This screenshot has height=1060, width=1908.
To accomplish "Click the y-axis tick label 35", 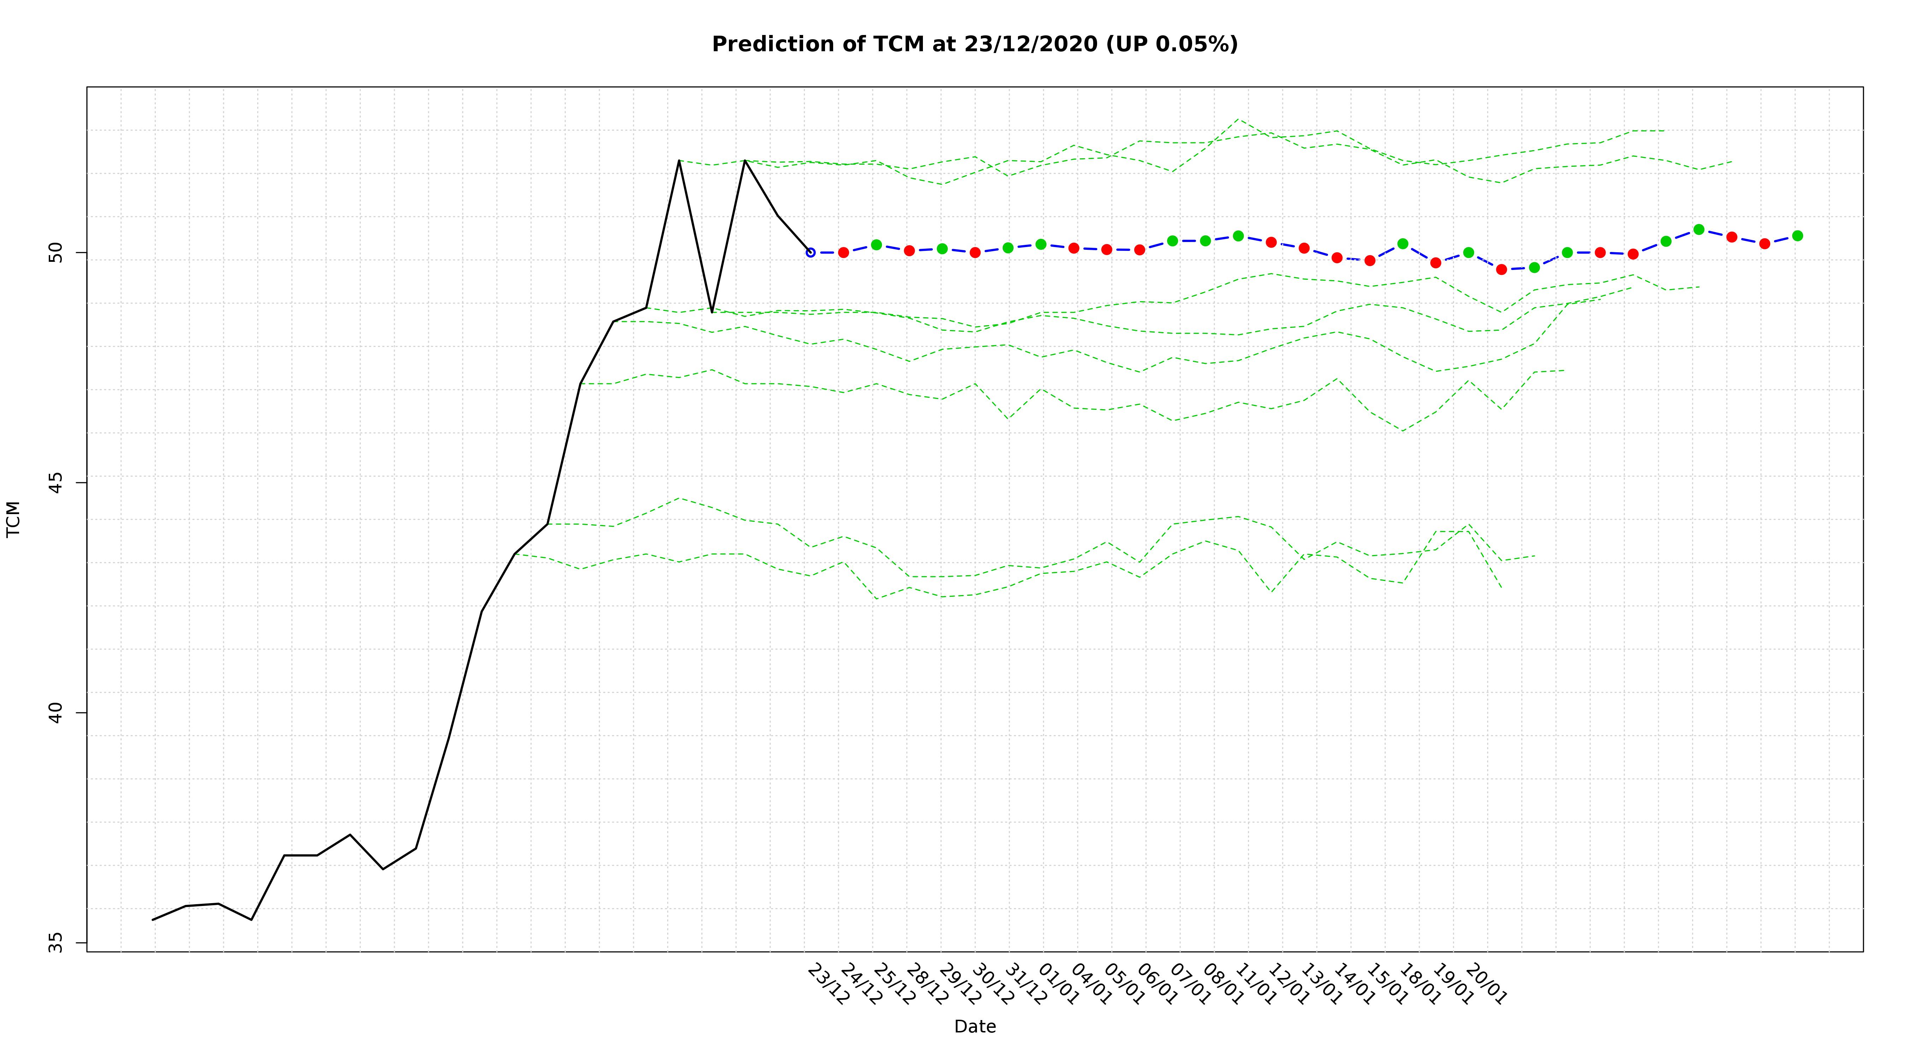I will coord(55,942).
